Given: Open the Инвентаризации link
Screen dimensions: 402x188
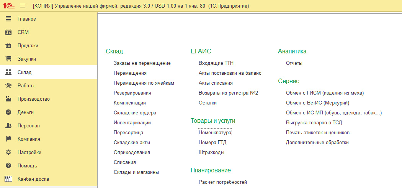Looking at the screenshot, I should 132,123.
